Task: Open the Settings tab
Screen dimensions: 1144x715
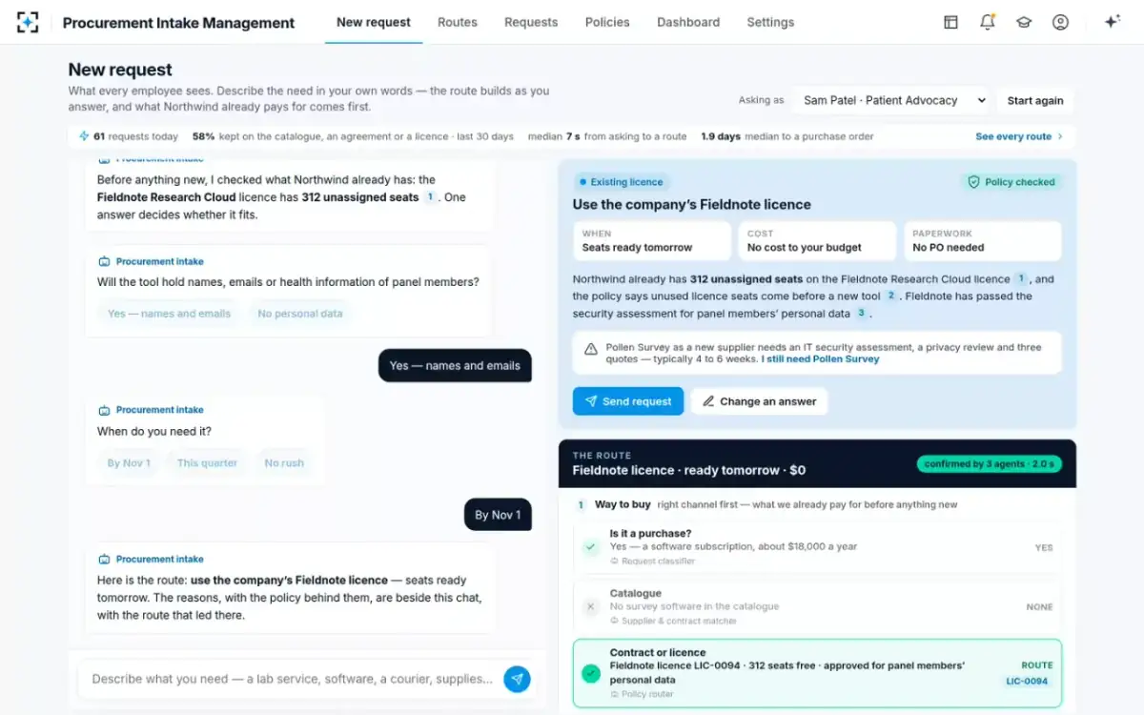Action: click(x=770, y=22)
